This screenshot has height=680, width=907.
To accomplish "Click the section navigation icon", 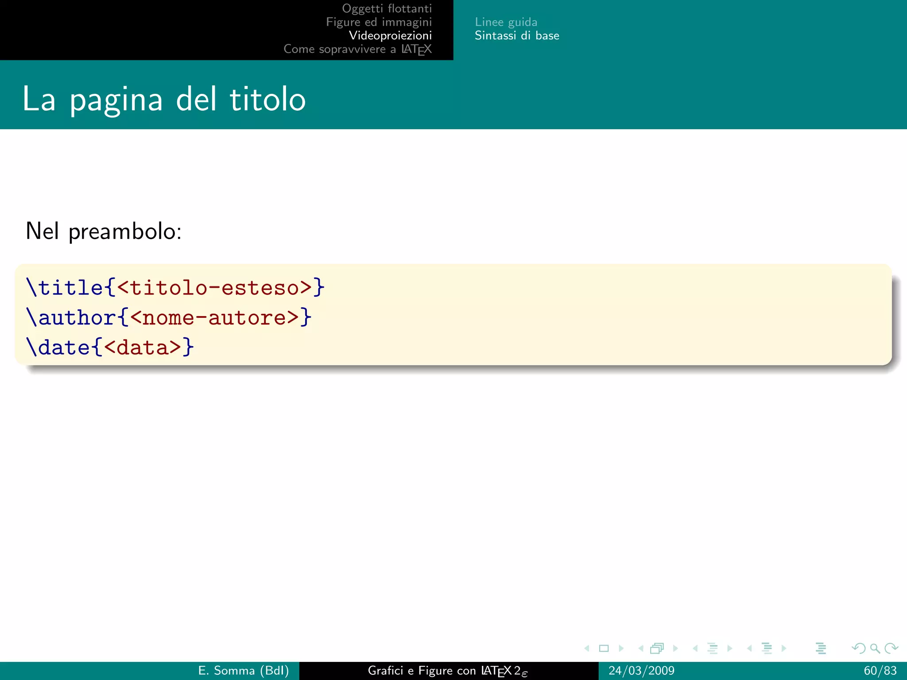I will point(767,649).
